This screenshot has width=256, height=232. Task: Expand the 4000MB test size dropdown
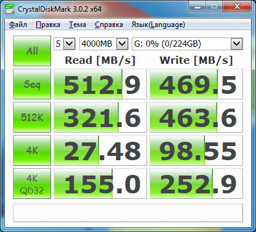tap(104, 44)
